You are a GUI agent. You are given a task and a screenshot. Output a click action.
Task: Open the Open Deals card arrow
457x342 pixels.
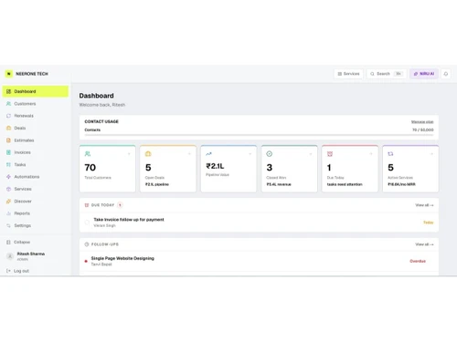coord(189,154)
